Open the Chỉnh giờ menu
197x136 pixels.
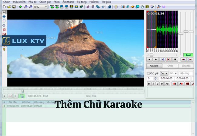[x=45, y=2]
